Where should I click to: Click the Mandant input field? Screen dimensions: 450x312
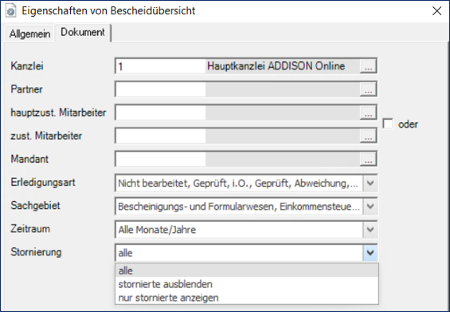tap(161, 159)
